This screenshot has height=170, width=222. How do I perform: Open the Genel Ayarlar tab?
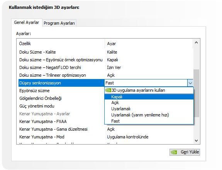[27, 22]
